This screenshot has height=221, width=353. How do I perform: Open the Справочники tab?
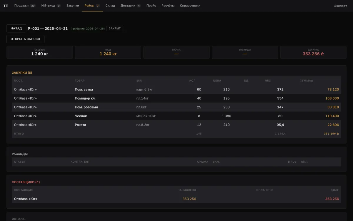[190, 6]
